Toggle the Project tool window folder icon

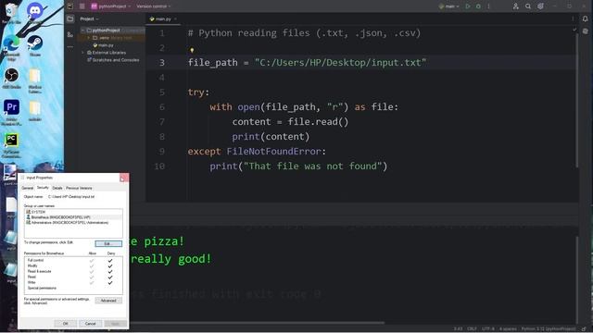[x=70, y=18]
